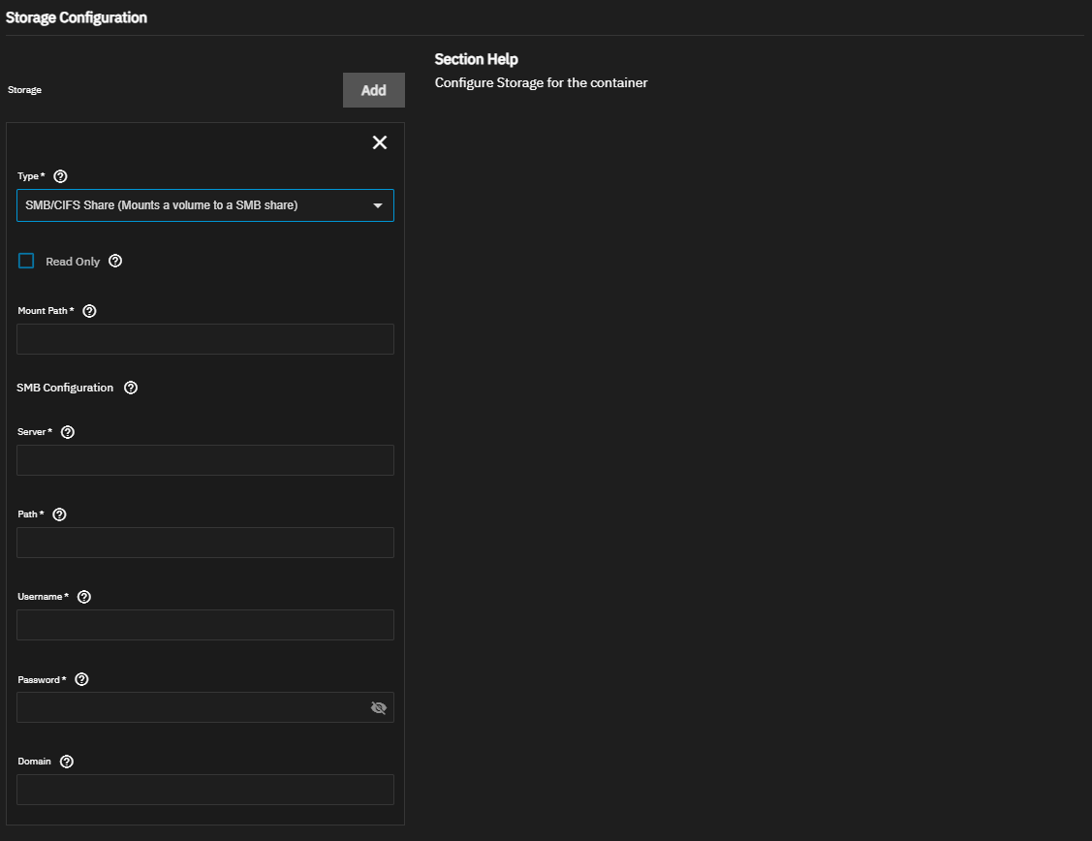Show help for Server field

[68, 432]
